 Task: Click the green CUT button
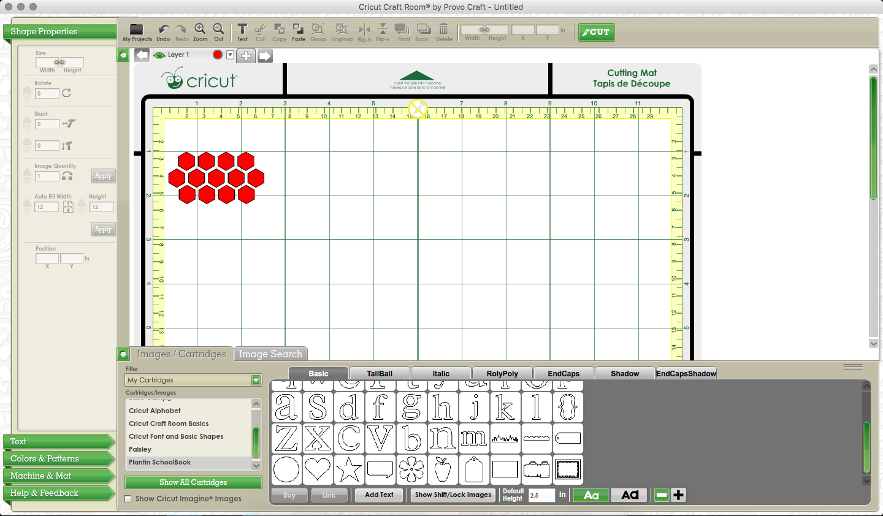tap(596, 32)
